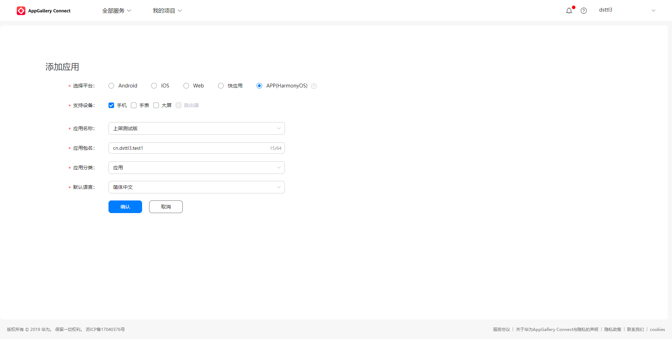Open the help question mark icon in header
672x339 pixels.
(584, 11)
